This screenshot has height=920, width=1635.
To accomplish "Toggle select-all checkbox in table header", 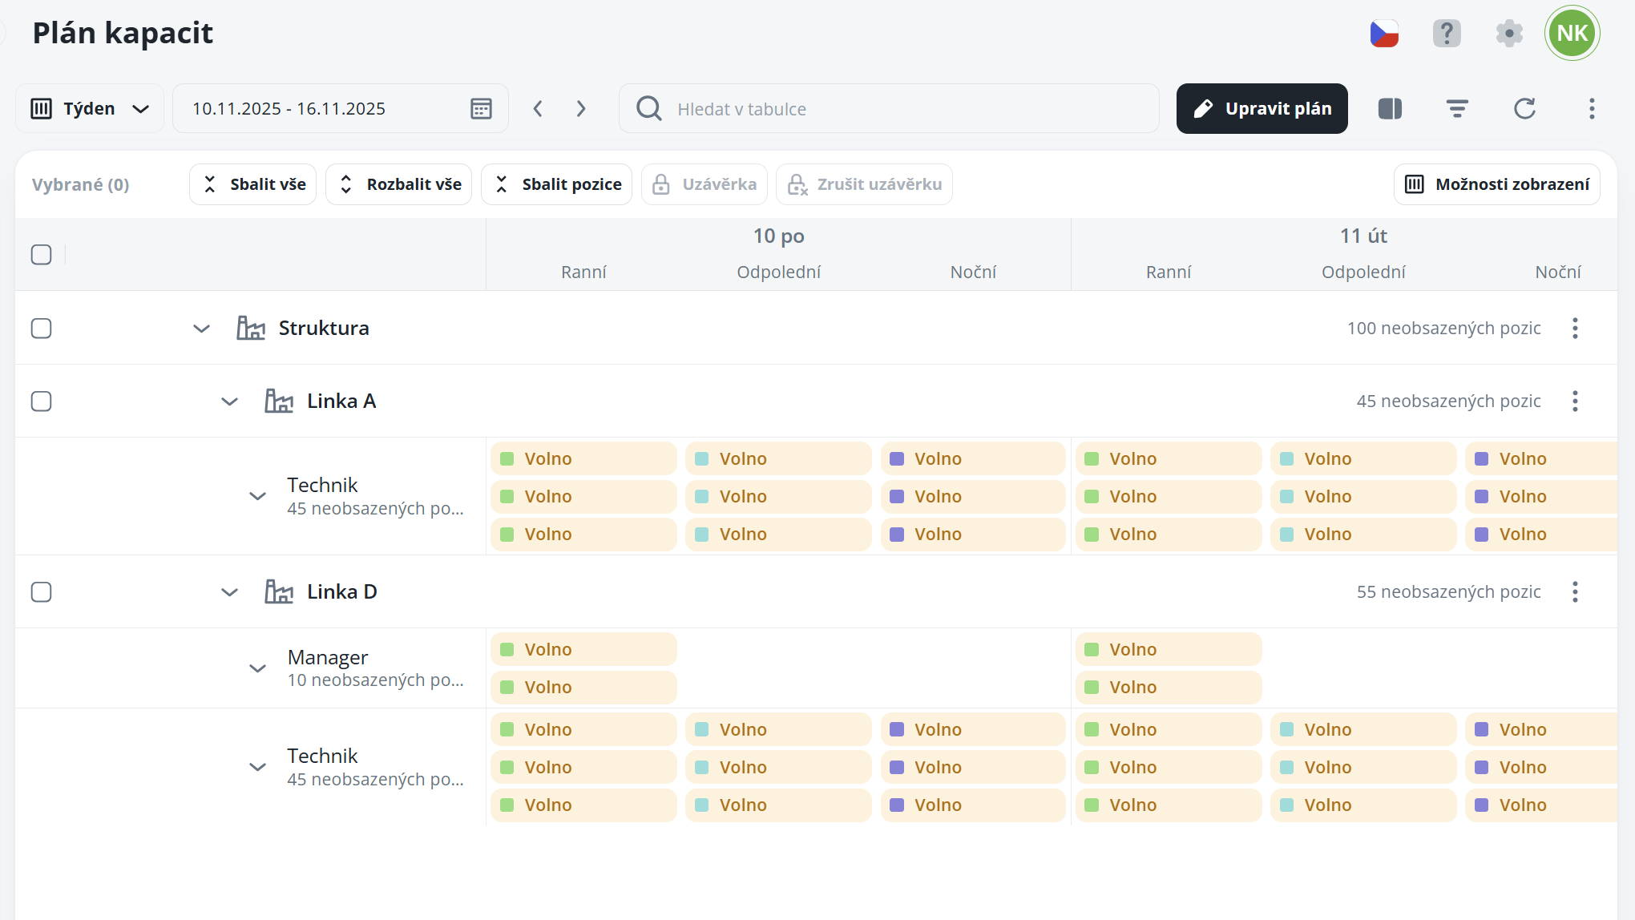I will coord(42,255).
